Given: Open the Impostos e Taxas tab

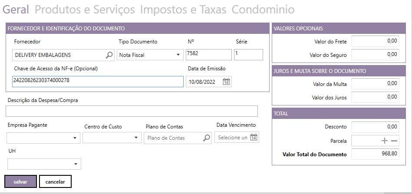Looking at the screenshot, I should coord(183,10).
